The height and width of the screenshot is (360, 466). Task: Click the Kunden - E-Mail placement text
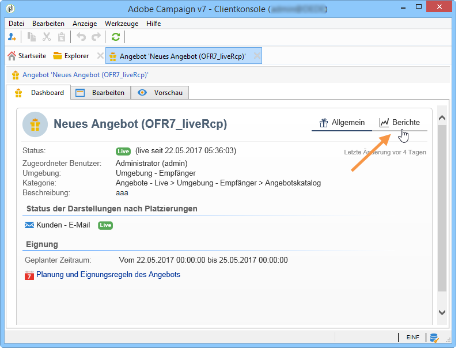(63, 225)
